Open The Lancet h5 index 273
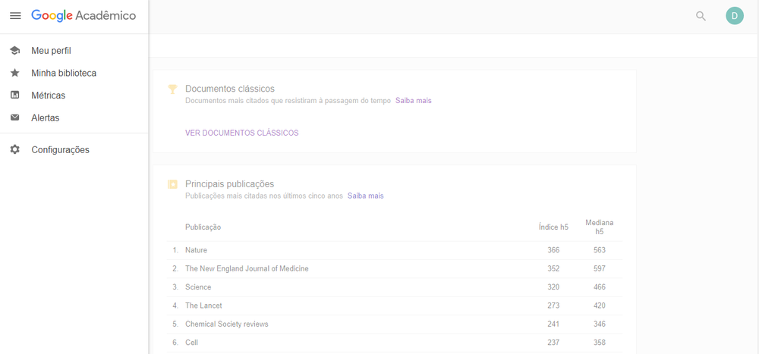Viewport: 759px width, 354px height. tap(553, 305)
